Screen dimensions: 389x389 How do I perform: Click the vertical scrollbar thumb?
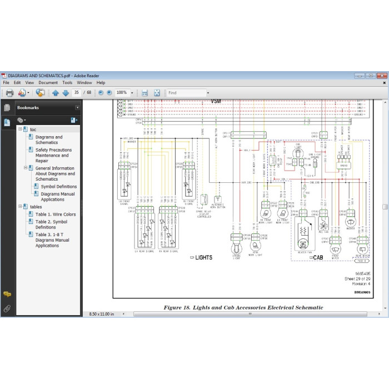[385, 207]
